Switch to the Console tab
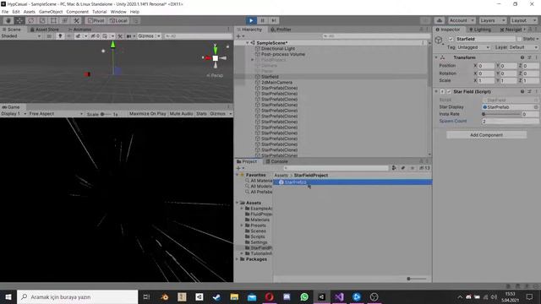Viewport: 541px width, 304px height. [276, 161]
